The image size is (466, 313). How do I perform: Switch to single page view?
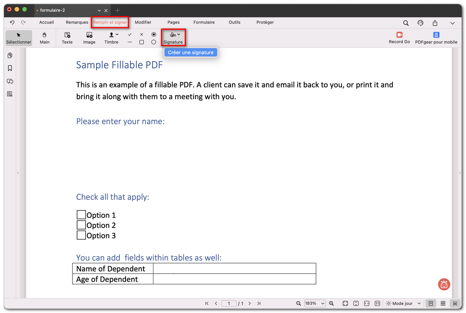click(x=431, y=303)
